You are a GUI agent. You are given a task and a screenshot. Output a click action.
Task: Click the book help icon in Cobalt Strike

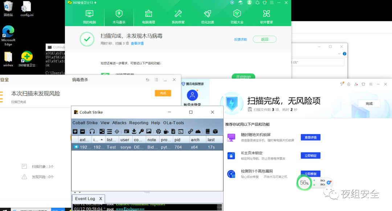[x=208, y=131]
